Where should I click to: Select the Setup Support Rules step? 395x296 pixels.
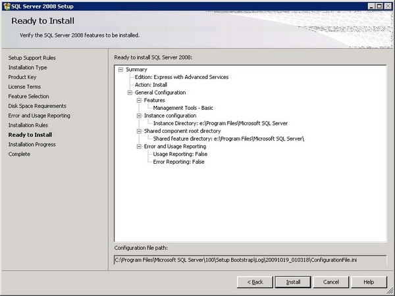[x=32, y=58]
